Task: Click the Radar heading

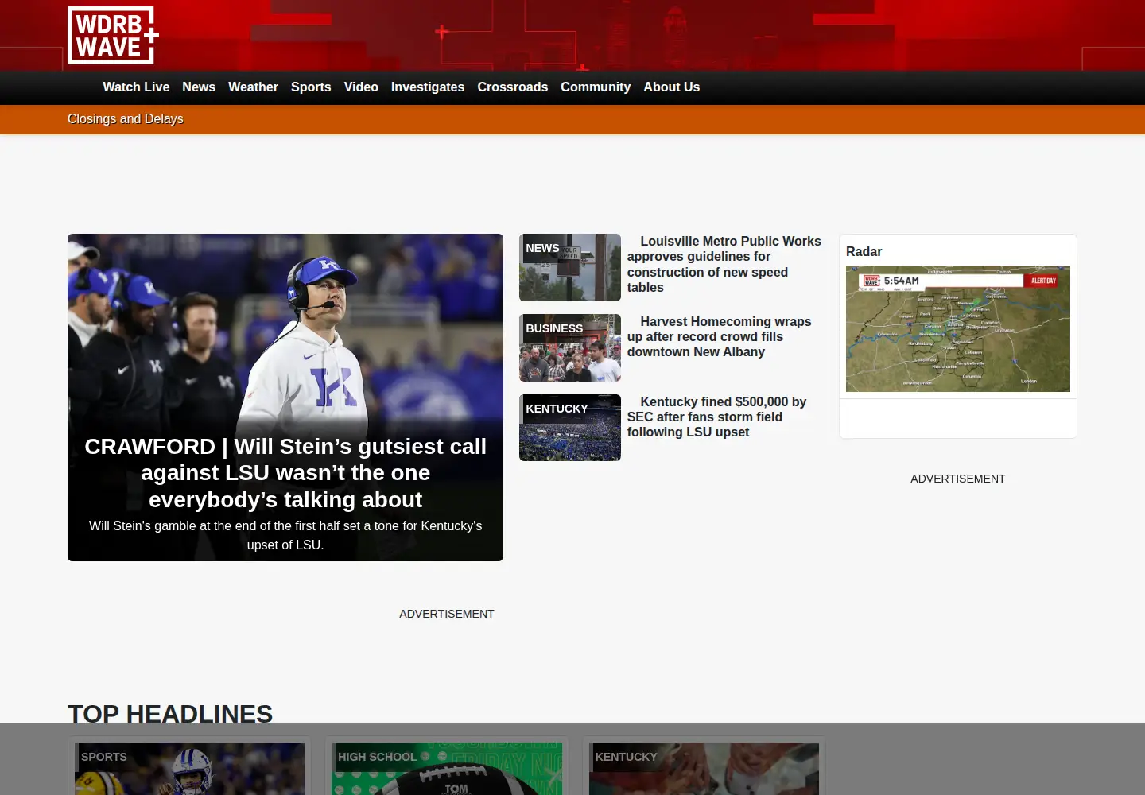Action: [864, 251]
